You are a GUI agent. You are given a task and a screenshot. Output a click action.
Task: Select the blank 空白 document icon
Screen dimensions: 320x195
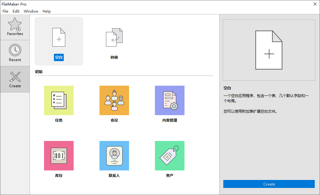coord(59,37)
